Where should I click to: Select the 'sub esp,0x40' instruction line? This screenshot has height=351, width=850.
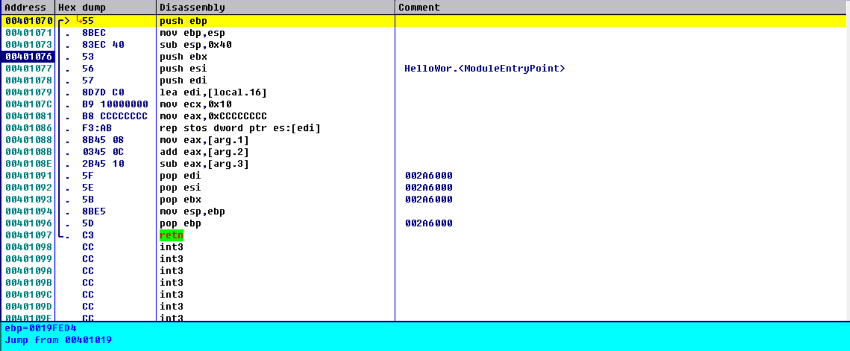(x=196, y=45)
